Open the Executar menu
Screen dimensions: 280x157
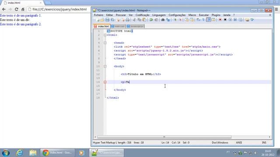[x=204, y=15]
